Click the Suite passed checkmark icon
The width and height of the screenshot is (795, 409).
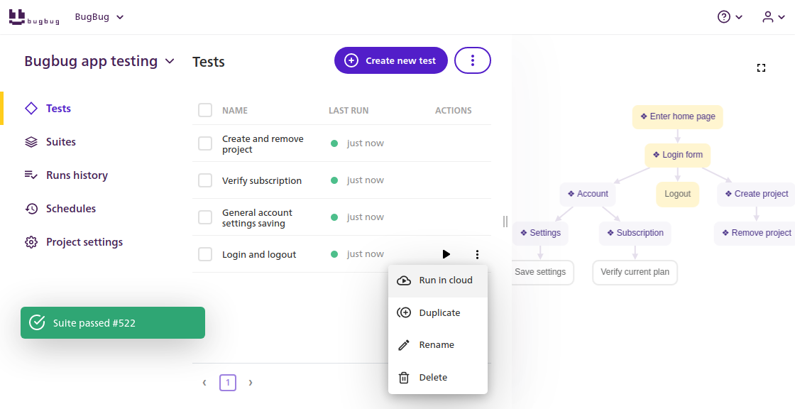37,323
